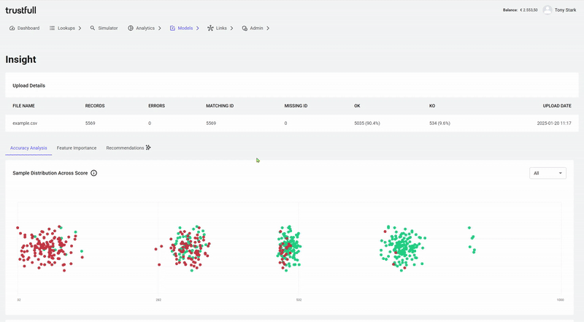Switch to the Feature Importance tab
584x322 pixels.
click(77, 148)
